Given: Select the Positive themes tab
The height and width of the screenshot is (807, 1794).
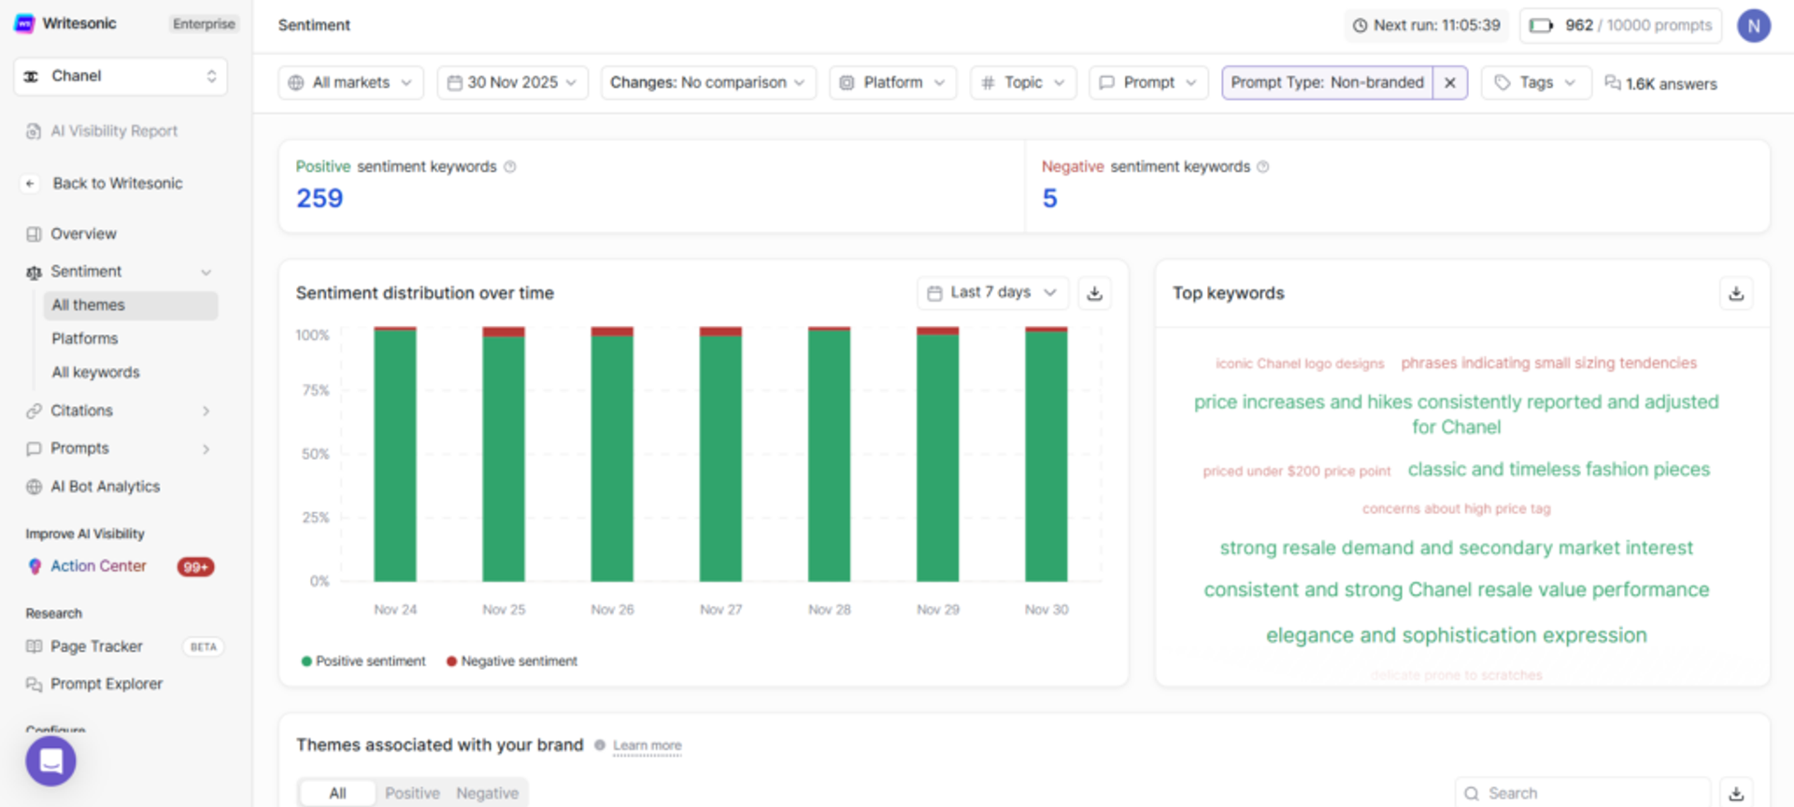Looking at the screenshot, I should coord(412,793).
